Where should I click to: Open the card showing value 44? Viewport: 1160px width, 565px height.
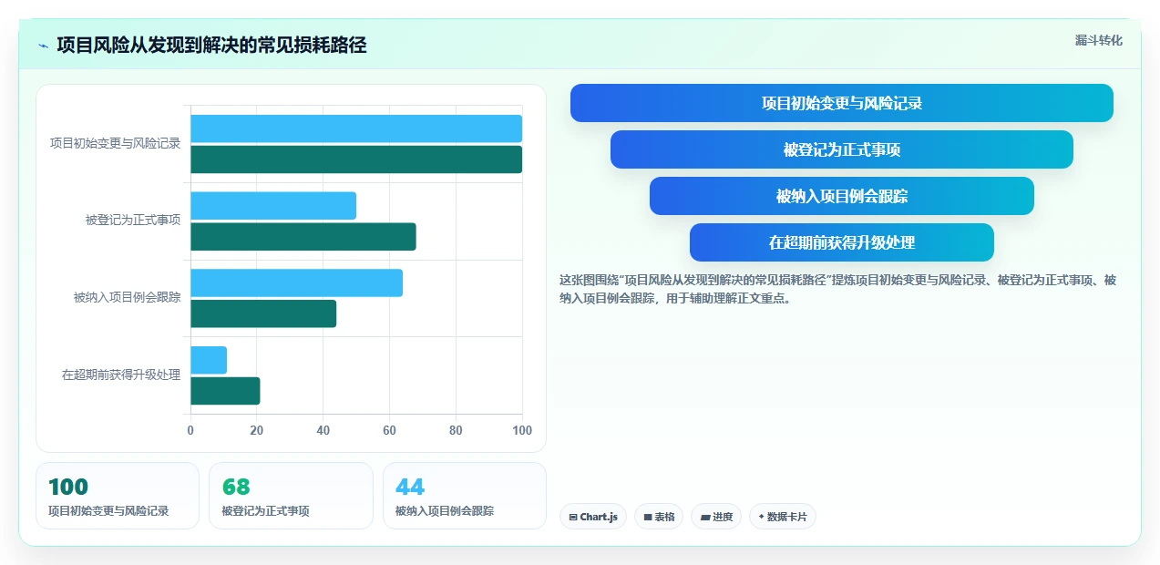pos(465,496)
